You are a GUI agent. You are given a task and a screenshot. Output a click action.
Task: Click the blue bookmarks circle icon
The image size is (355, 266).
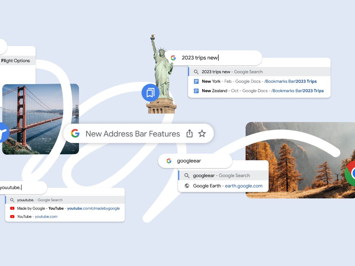click(x=150, y=93)
